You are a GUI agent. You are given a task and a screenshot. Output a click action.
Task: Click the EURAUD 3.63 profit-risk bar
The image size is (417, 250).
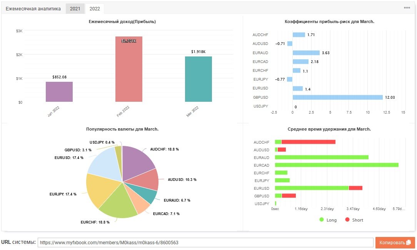point(306,53)
